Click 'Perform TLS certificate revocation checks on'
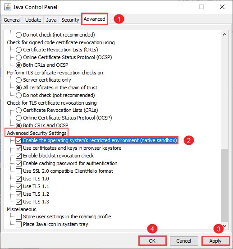Screen dimensions: 233x249 (55, 73)
